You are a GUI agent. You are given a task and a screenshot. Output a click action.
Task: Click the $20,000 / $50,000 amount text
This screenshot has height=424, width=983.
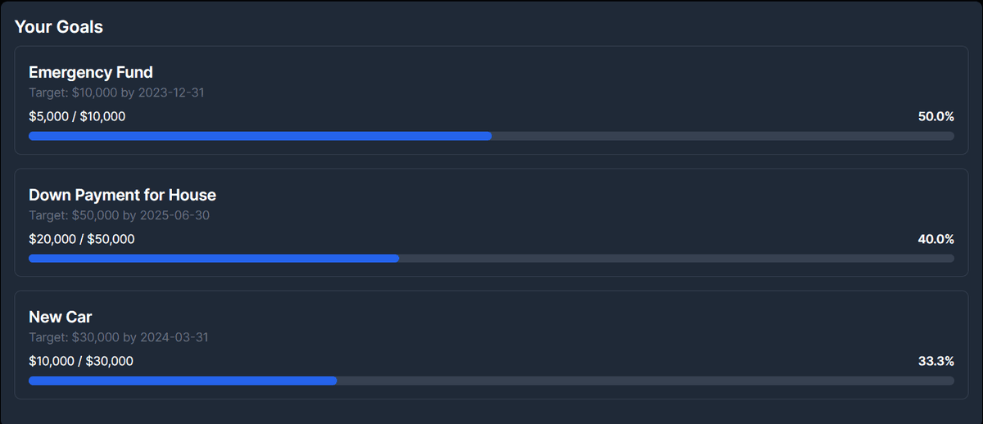coord(82,239)
